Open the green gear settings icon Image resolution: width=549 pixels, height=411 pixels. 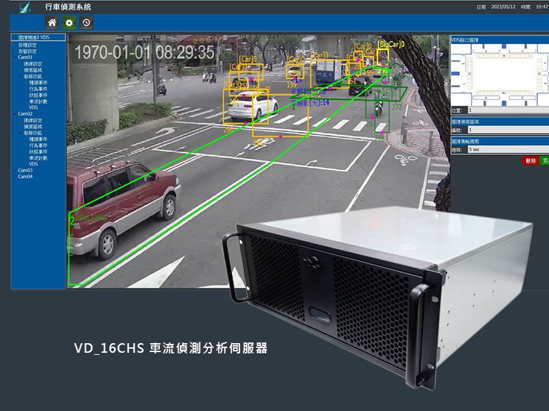[69, 23]
